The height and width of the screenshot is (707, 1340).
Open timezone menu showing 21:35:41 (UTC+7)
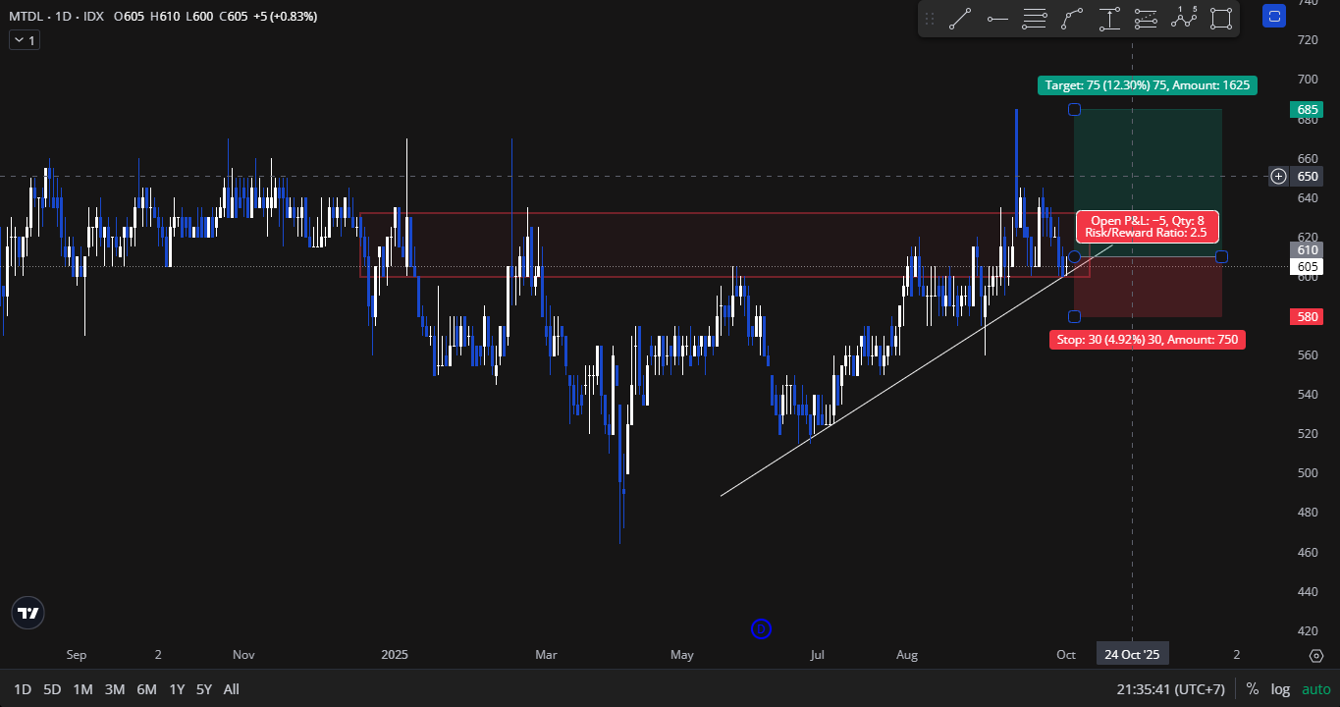1170,689
